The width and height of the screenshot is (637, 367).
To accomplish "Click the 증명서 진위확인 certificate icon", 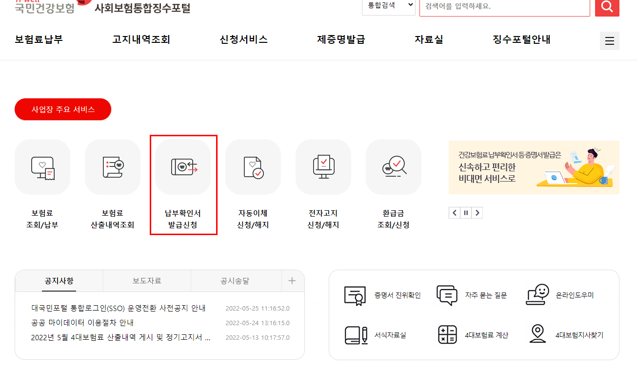I will pos(355,295).
